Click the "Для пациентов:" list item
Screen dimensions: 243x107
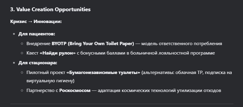[37, 34]
